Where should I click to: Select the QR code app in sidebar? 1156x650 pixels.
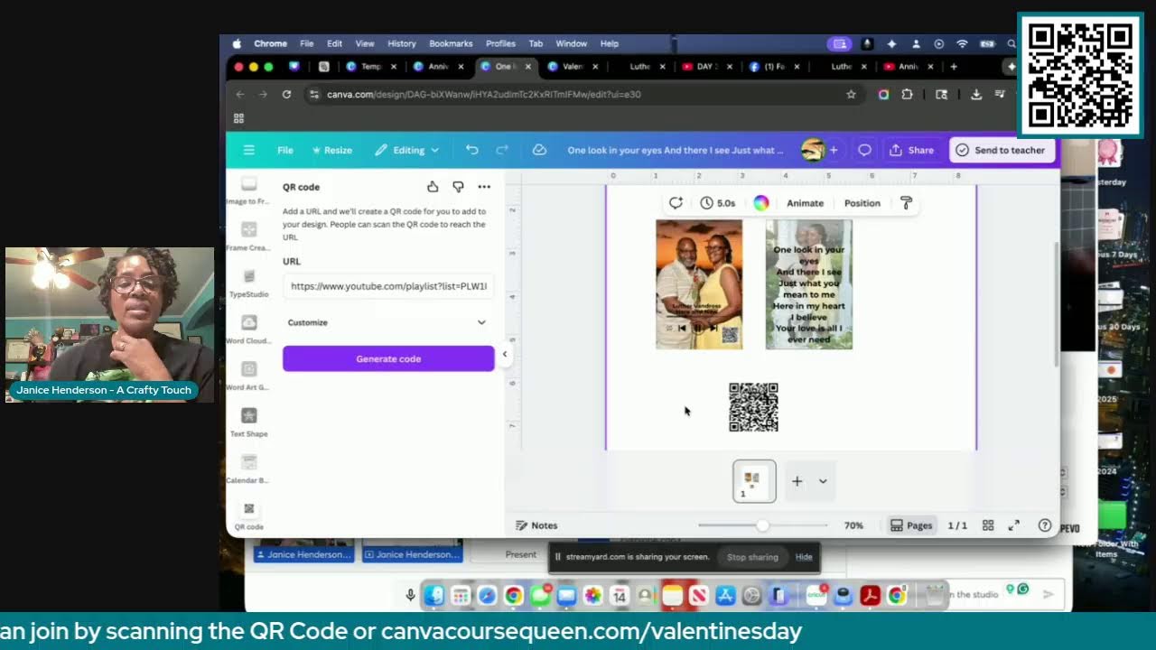tap(248, 515)
